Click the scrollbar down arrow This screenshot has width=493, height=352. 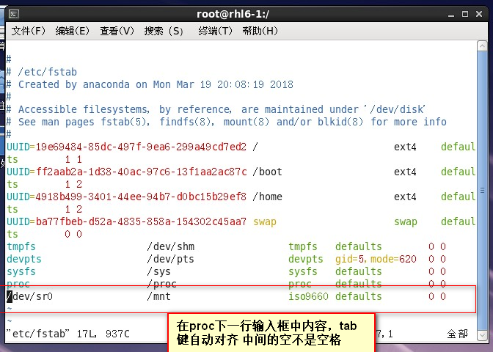tap(482, 335)
